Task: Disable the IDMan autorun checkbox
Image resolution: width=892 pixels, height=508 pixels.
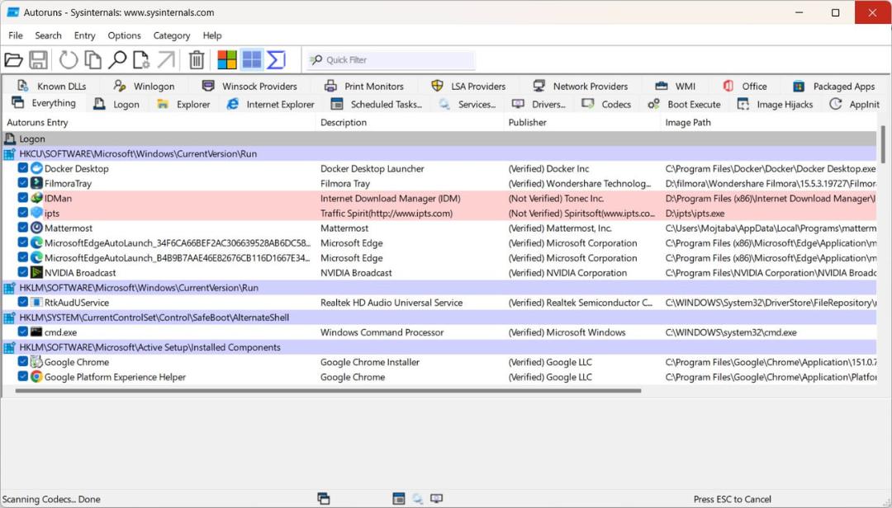Action: pos(23,198)
